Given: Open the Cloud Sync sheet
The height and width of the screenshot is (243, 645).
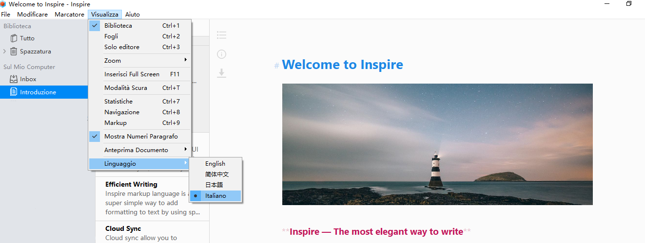Looking at the screenshot, I should pos(152,232).
